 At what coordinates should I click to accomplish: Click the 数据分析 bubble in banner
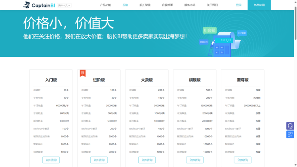tap(204, 42)
